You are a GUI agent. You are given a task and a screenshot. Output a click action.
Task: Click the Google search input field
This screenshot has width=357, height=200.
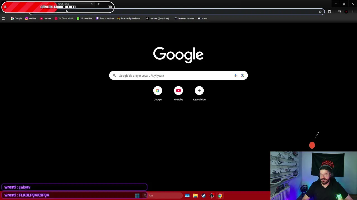(178, 76)
